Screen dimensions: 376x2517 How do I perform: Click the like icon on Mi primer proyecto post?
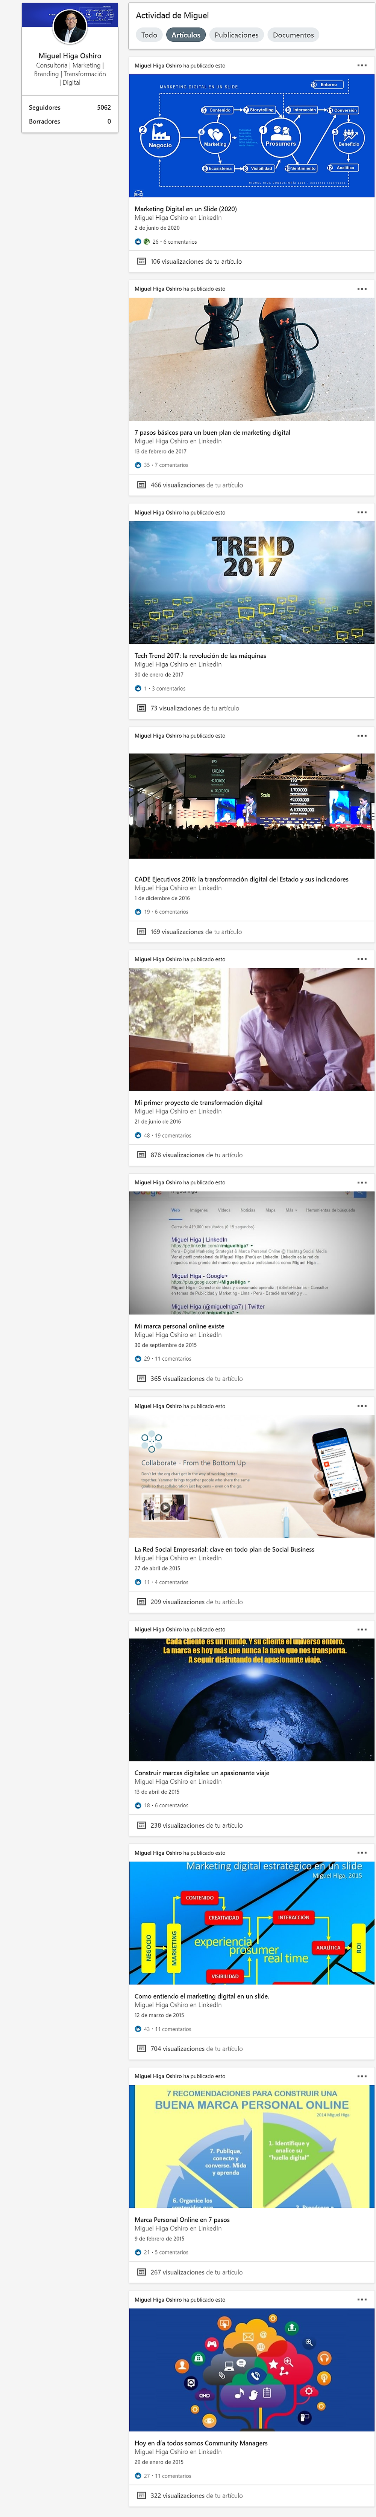pyautogui.click(x=138, y=1135)
